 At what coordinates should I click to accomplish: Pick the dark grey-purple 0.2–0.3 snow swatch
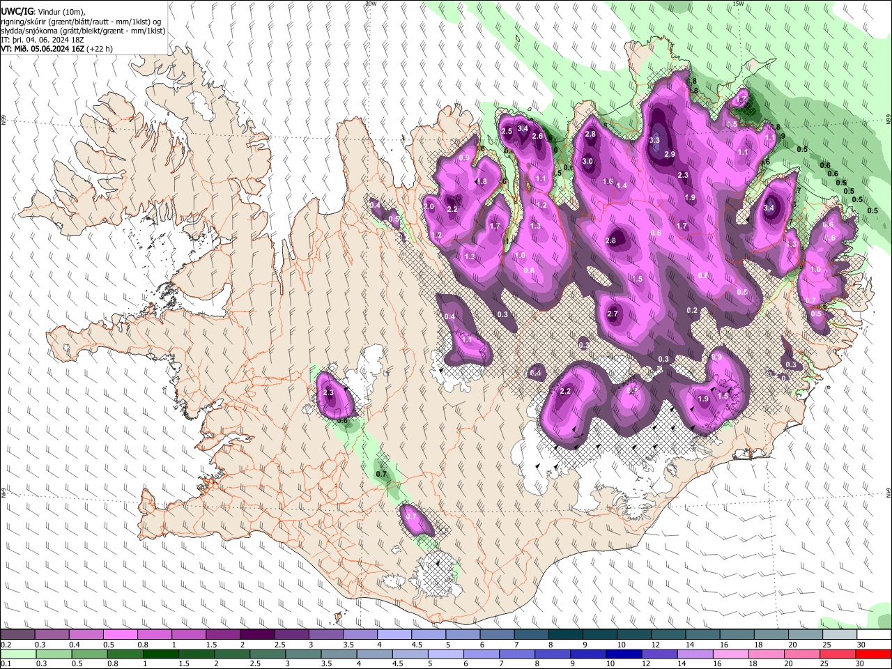pyautogui.click(x=17, y=635)
